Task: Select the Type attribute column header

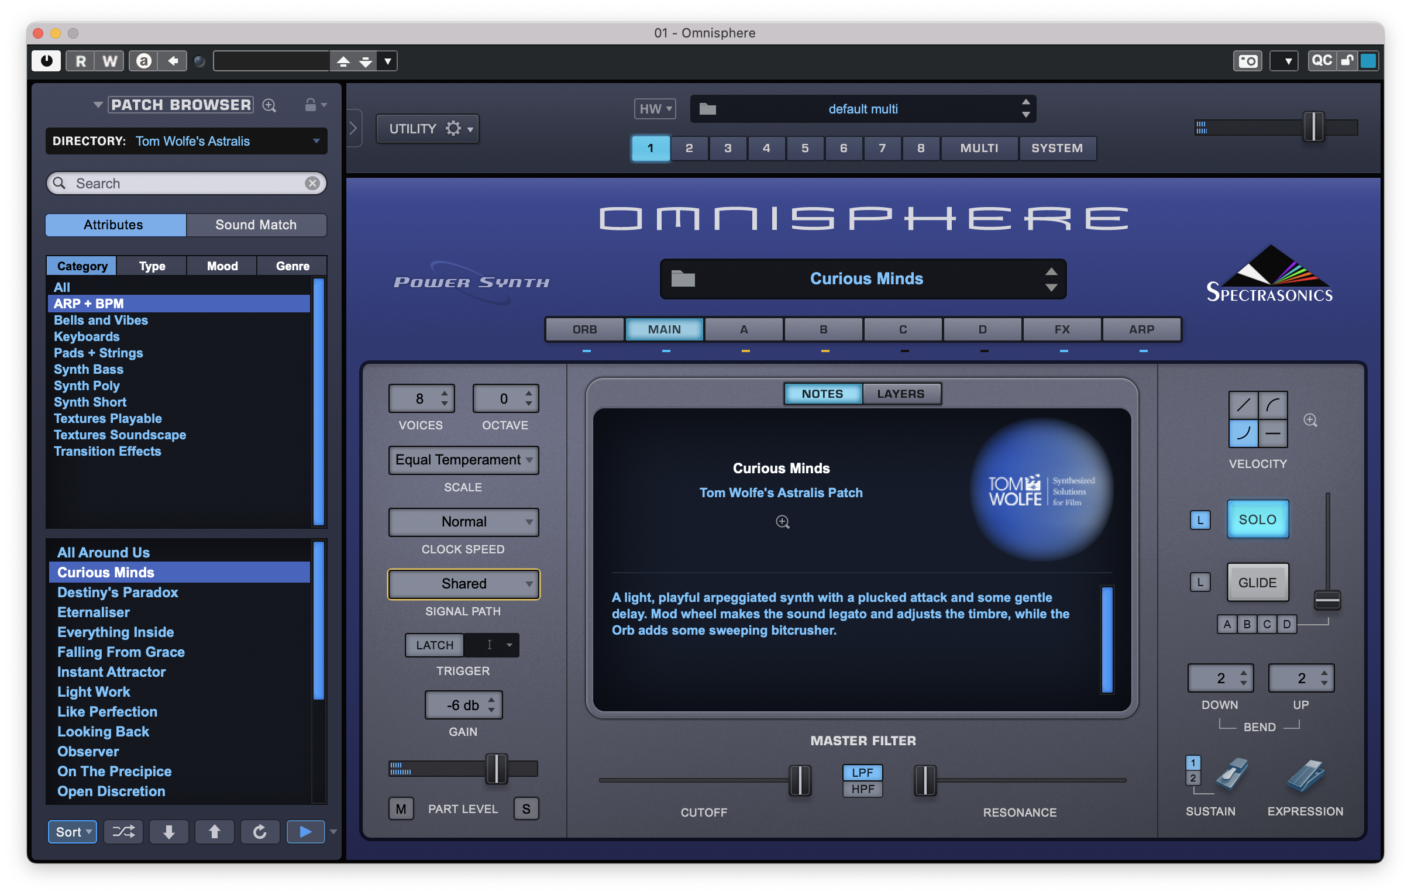Action: pos(152,266)
